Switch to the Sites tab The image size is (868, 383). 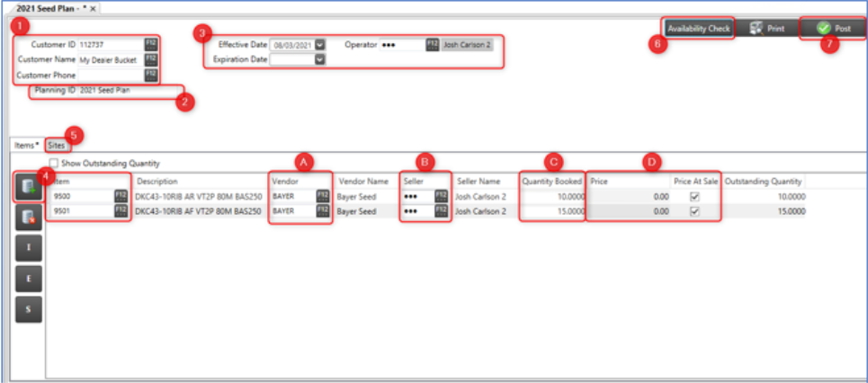[x=57, y=145]
